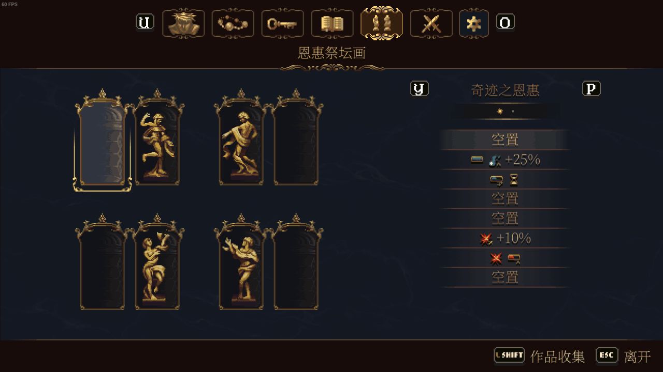This screenshot has height=372, width=663.
Task: Open the character bust portrait tab
Action: click(183, 23)
